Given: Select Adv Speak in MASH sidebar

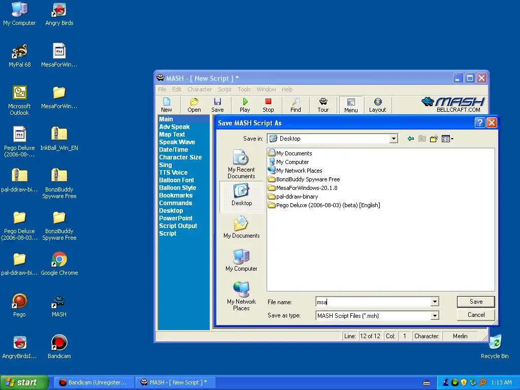Looking at the screenshot, I should click(x=175, y=126).
